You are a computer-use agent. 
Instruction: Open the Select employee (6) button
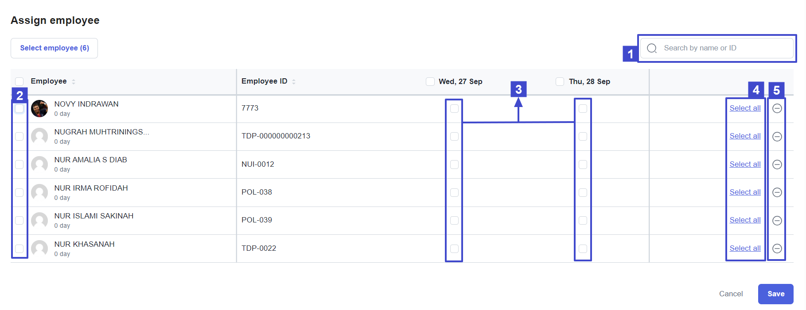pyautogui.click(x=54, y=48)
